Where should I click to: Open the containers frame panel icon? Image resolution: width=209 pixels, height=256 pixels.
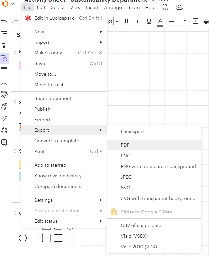[4, 70]
